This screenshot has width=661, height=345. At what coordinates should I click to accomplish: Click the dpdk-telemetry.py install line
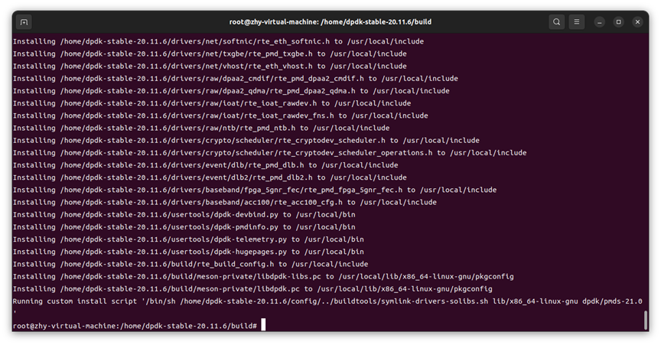click(187, 239)
